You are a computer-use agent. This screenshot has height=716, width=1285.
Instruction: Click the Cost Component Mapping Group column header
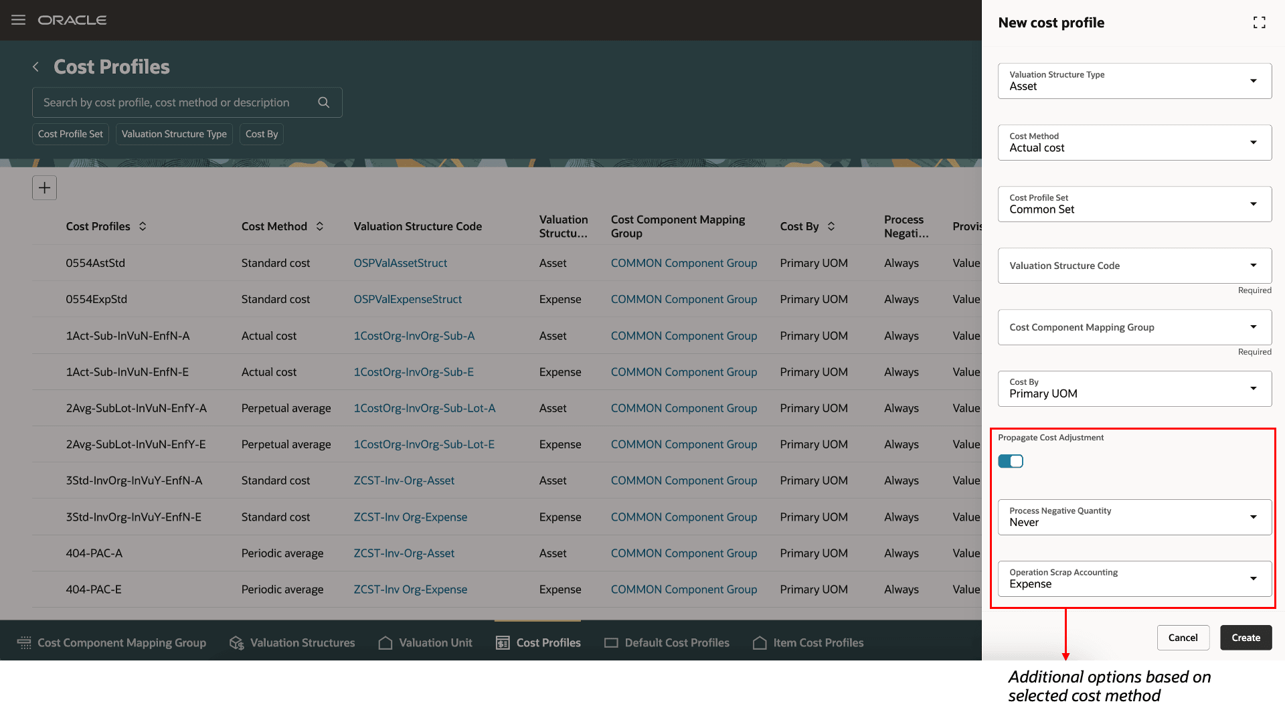click(678, 226)
